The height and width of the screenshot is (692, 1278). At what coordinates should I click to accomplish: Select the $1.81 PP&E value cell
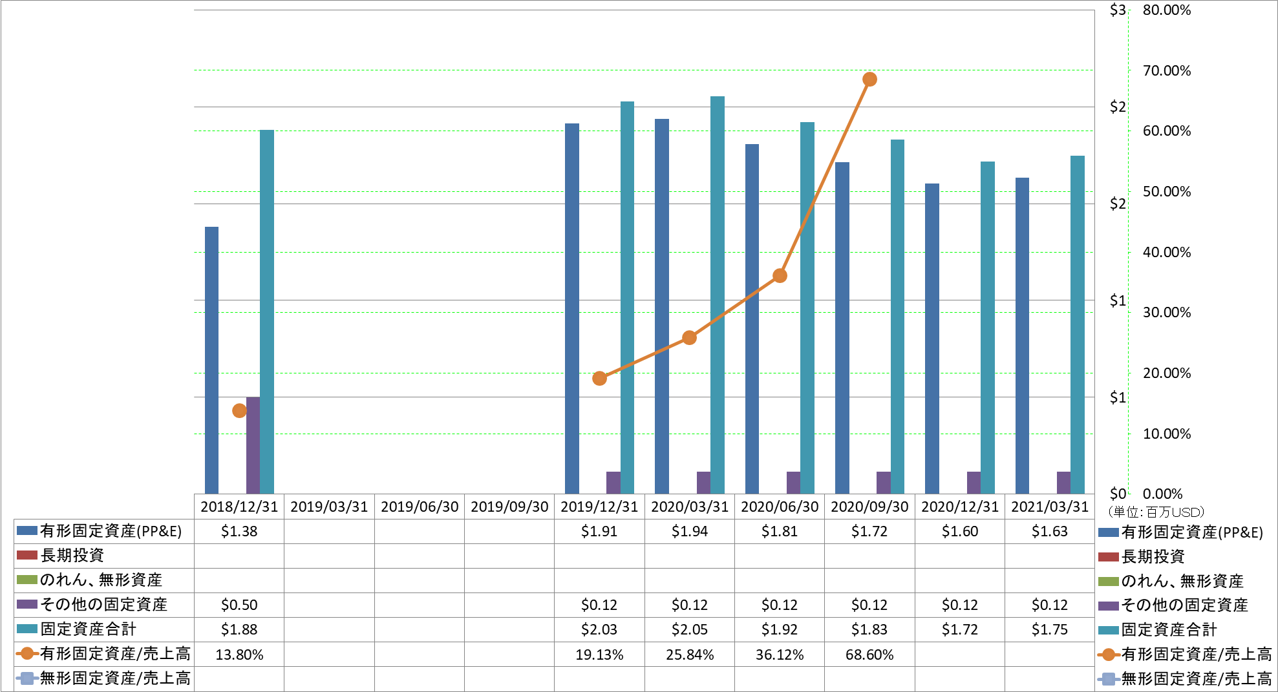[x=780, y=531]
